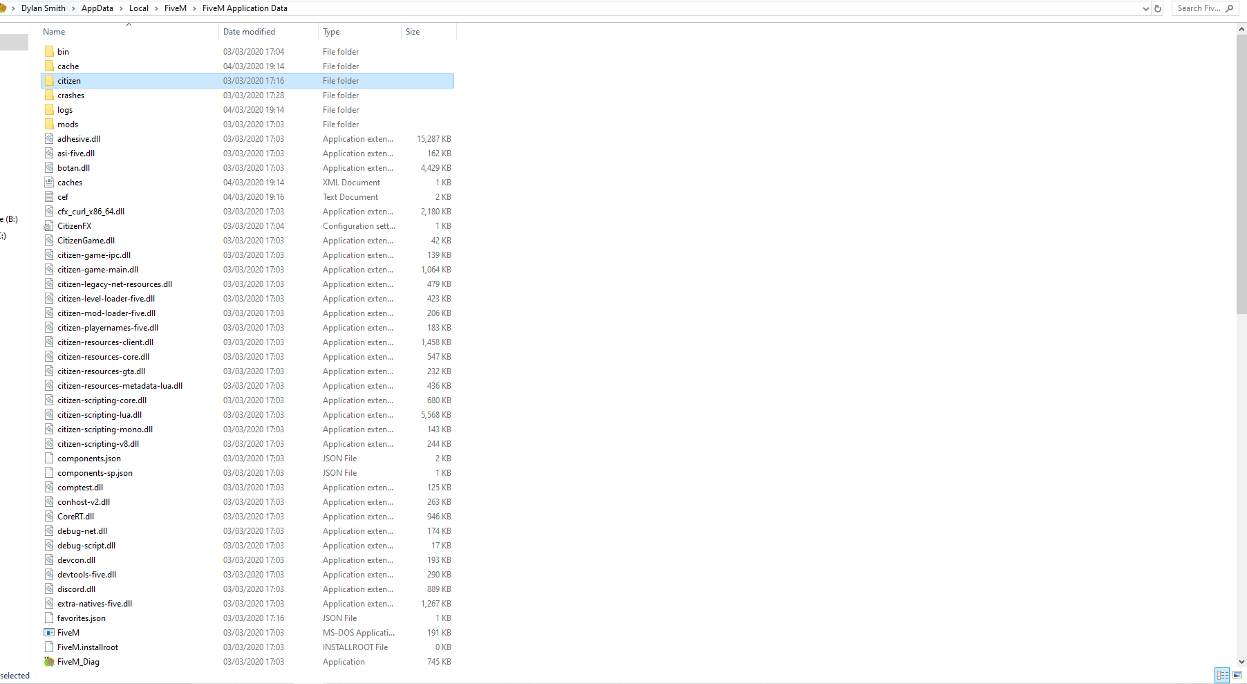Select the crashes folder icon
The height and width of the screenshot is (684, 1247).
coord(49,95)
